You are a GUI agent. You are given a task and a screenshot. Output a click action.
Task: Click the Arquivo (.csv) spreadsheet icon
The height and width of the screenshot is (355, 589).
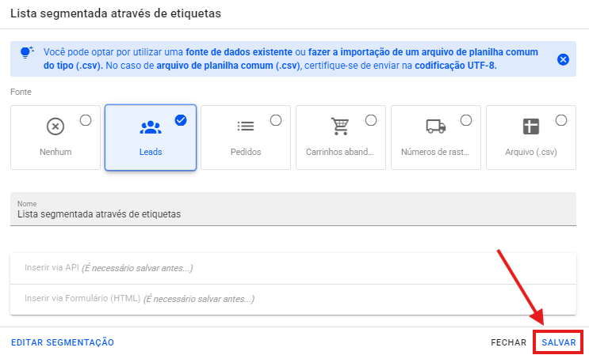point(530,127)
